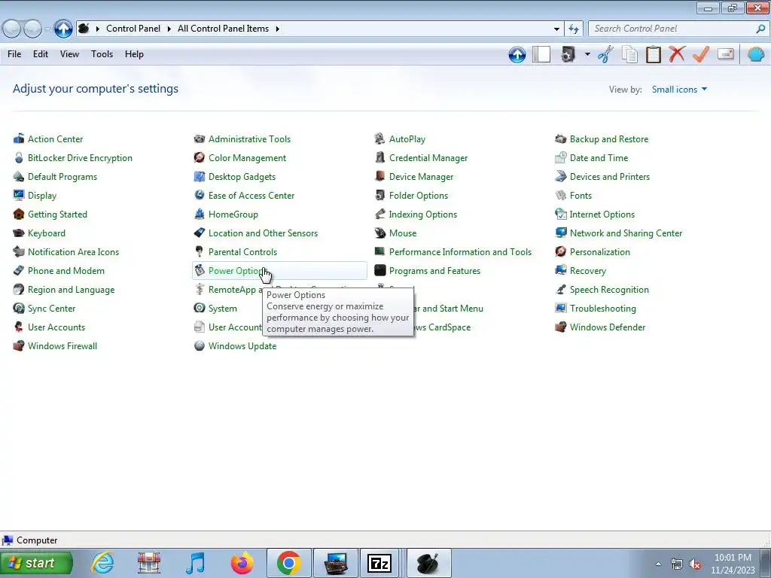Click the muted volume icon in system tray
This screenshot has height=578, width=771.
695,564
